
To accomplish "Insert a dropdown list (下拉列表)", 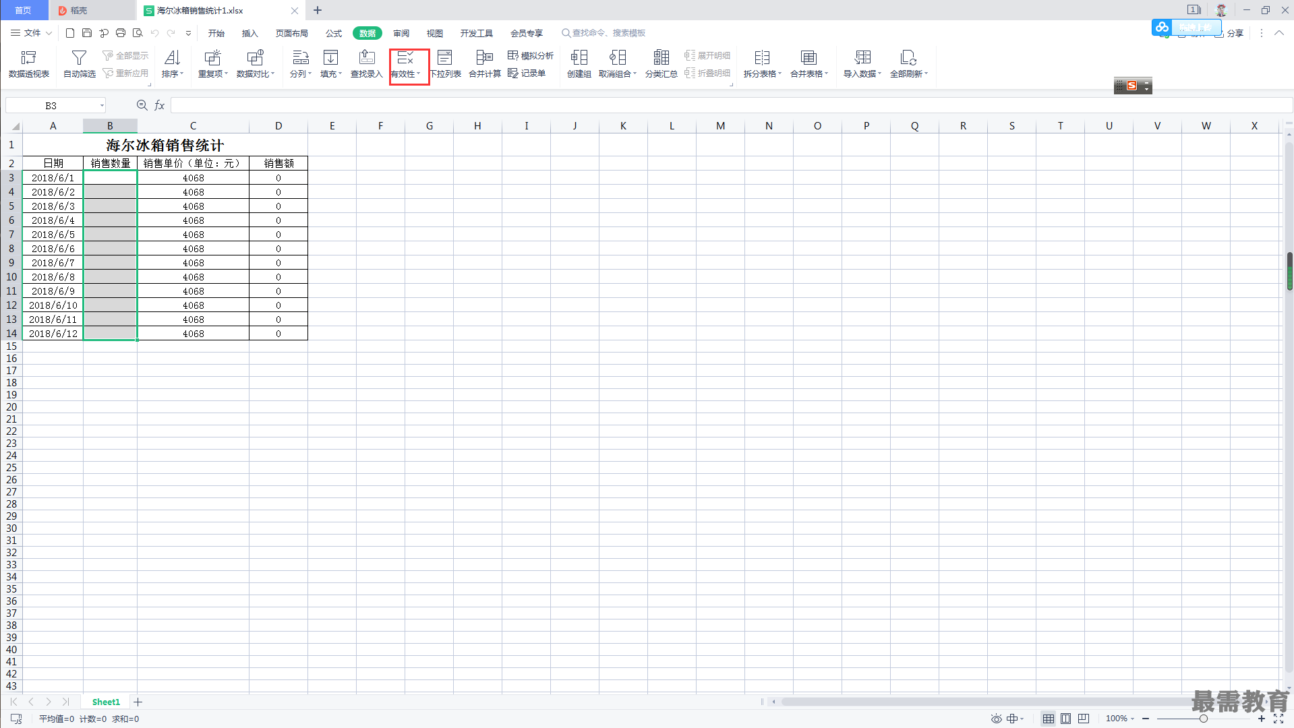I will coord(445,64).
